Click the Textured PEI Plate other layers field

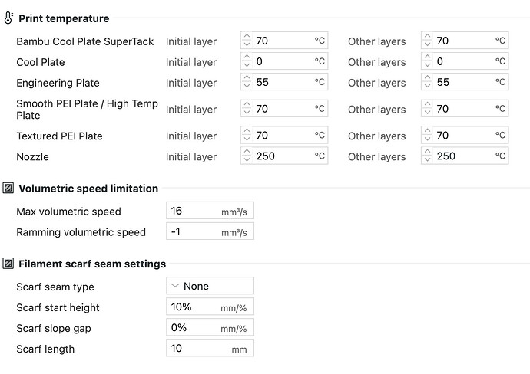coord(465,135)
